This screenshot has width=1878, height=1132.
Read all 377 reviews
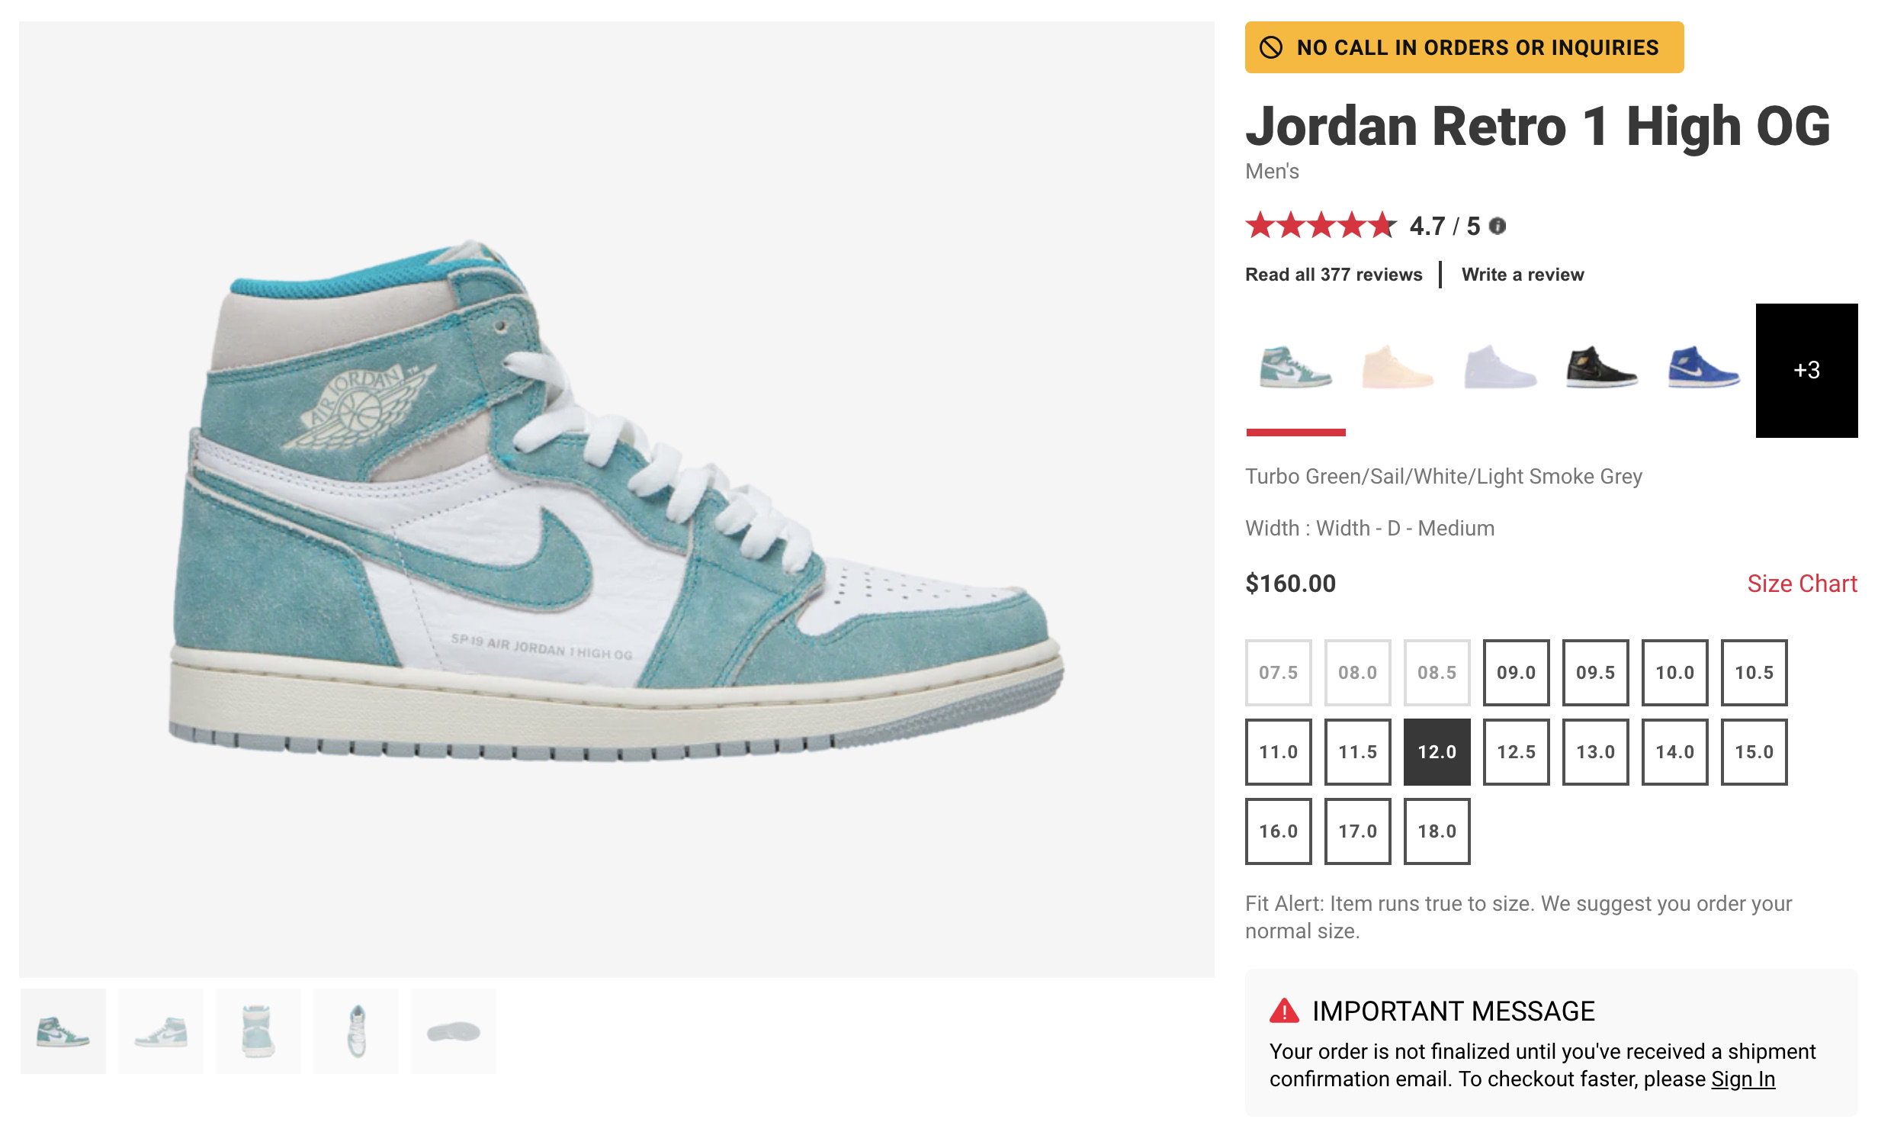pos(1334,275)
